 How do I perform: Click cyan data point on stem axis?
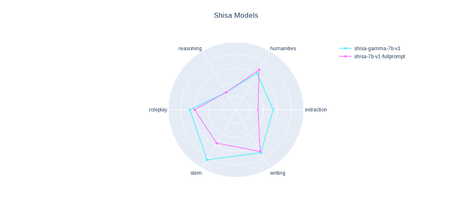(x=207, y=160)
